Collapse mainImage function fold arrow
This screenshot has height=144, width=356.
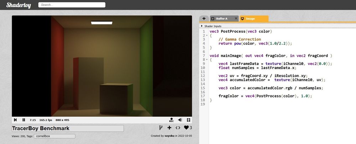coord(207,60)
